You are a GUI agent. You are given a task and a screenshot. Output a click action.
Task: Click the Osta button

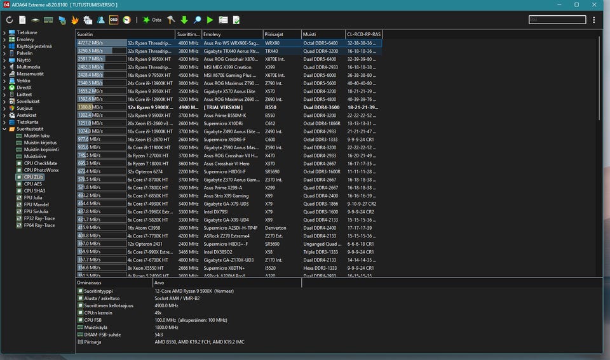point(152,20)
